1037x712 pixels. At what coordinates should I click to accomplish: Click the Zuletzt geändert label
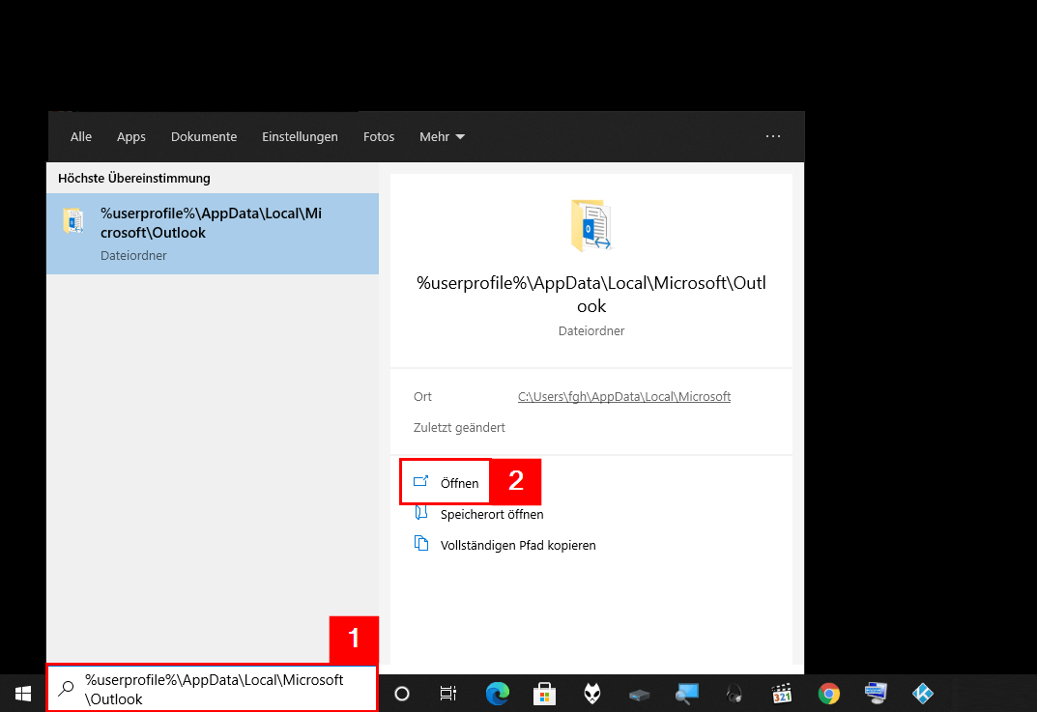pyautogui.click(x=459, y=428)
